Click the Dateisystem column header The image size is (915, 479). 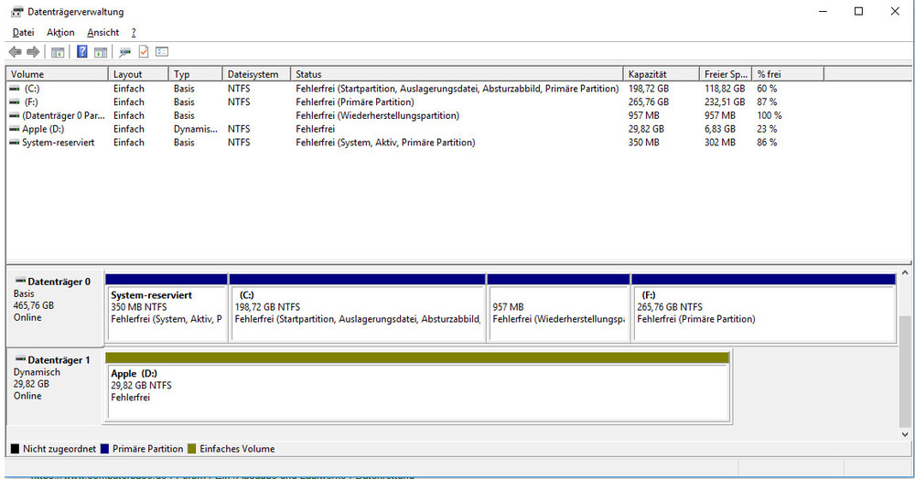pos(255,74)
